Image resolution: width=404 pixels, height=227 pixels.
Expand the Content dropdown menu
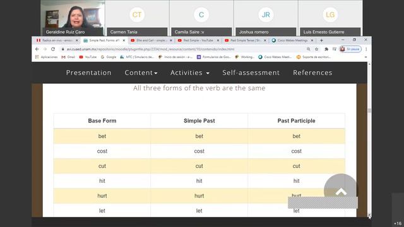[141, 73]
